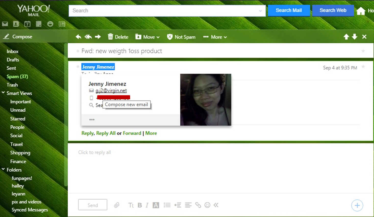Open the Notepad icon

point(39,24)
